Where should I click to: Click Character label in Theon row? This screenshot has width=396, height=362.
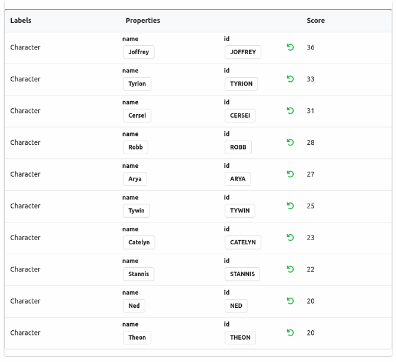(25, 333)
